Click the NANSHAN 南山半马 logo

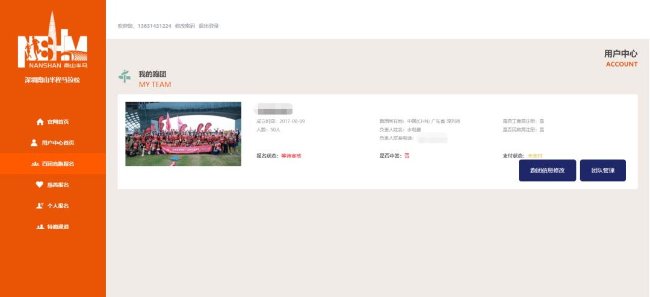tap(52, 40)
